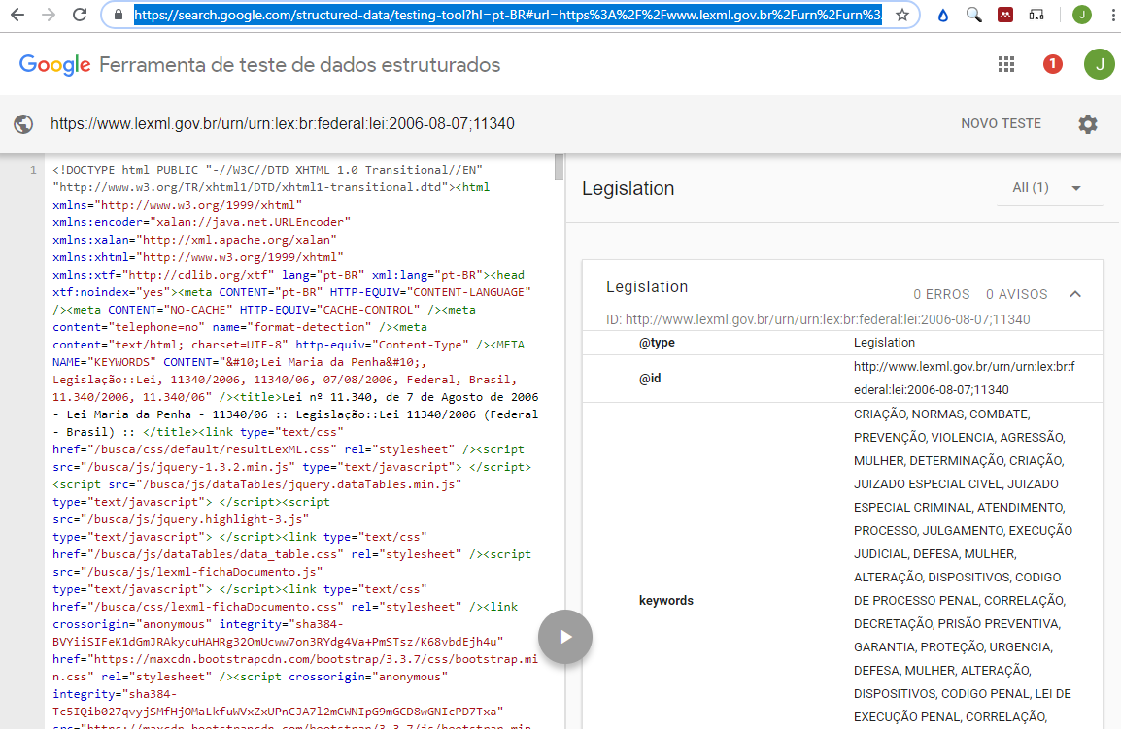
Task: Click the browser address bar URL
Action: tap(507, 16)
